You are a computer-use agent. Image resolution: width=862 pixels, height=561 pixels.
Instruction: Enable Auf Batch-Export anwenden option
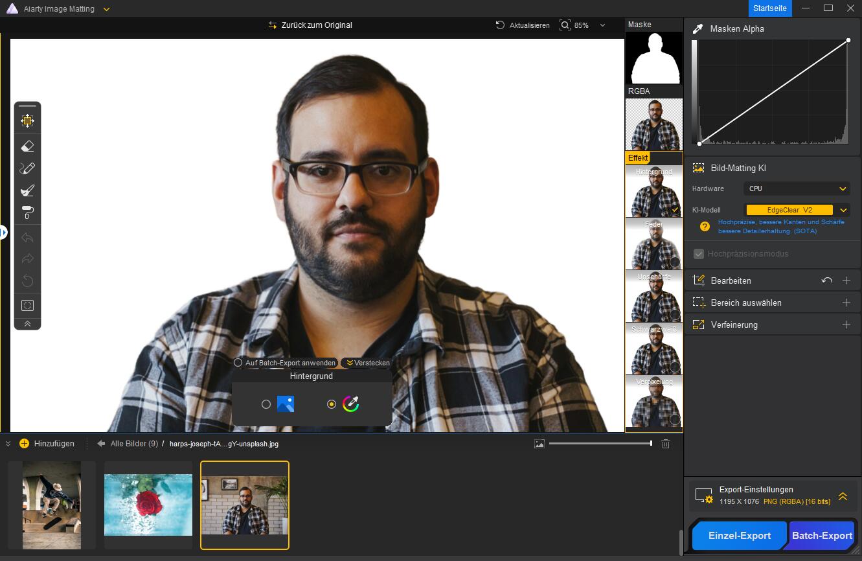click(238, 363)
